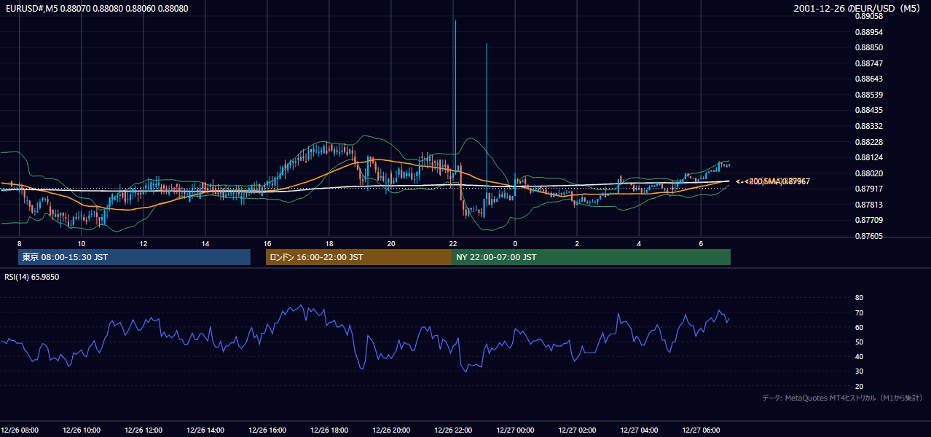Click price axis label 0.88228

[x=868, y=143]
